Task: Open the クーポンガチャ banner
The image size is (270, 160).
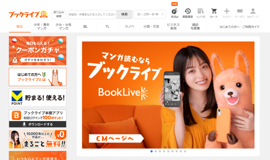Action: 37,51
